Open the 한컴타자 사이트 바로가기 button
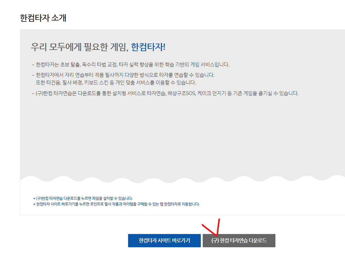This screenshot has width=345, height=258. [x=164, y=240]
